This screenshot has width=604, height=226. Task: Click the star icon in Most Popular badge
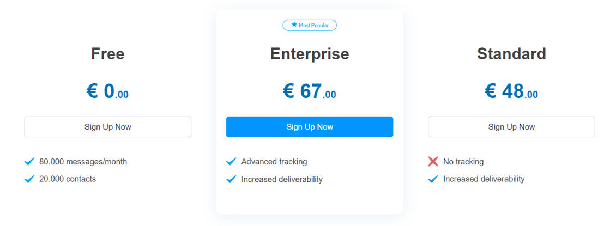coord(294,25)
